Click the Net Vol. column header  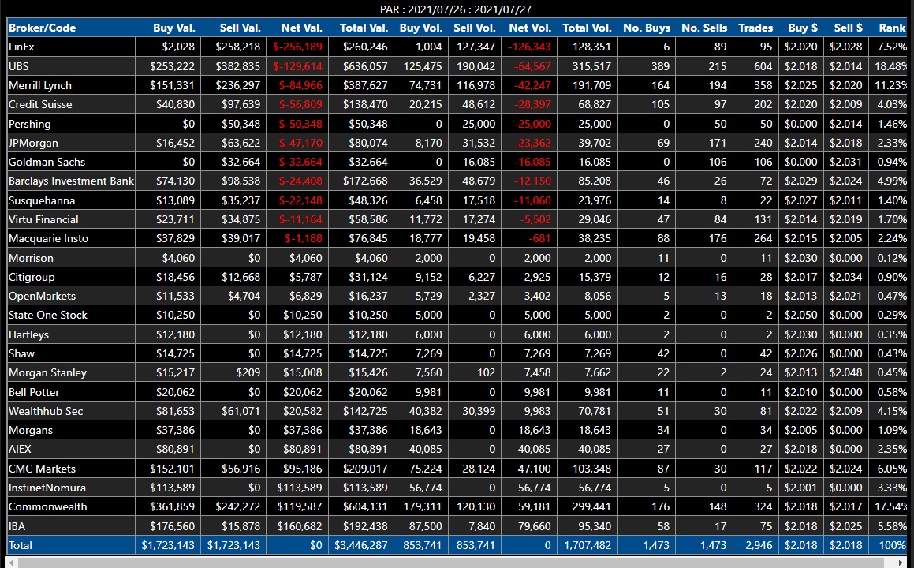(529, 28)
